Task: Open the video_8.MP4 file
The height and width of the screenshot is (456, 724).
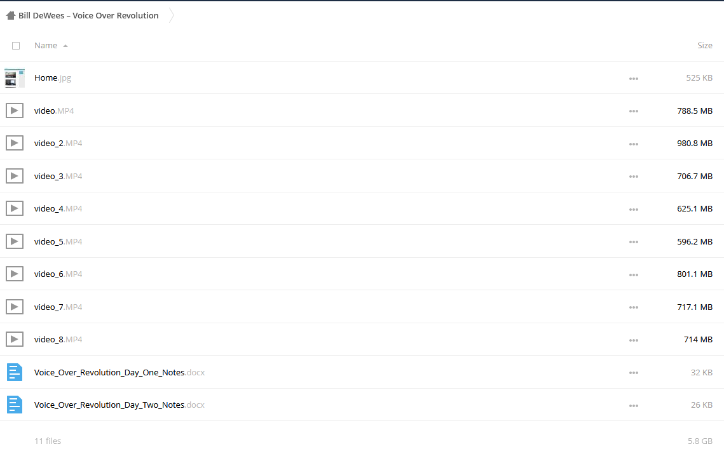Action: pyautogui.click(x=58, y=340)
